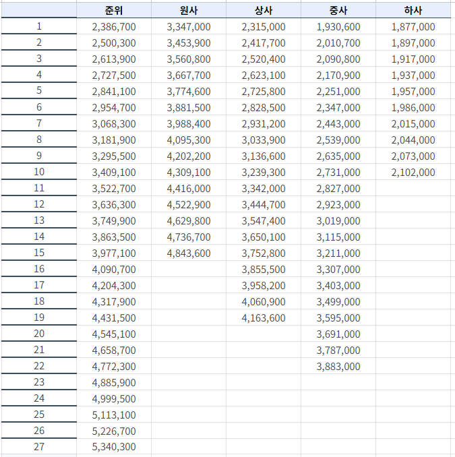Click the 3,958,200 value
Image resolution: width=455 pixels, height=457 pixels.
tap(264, 286)
